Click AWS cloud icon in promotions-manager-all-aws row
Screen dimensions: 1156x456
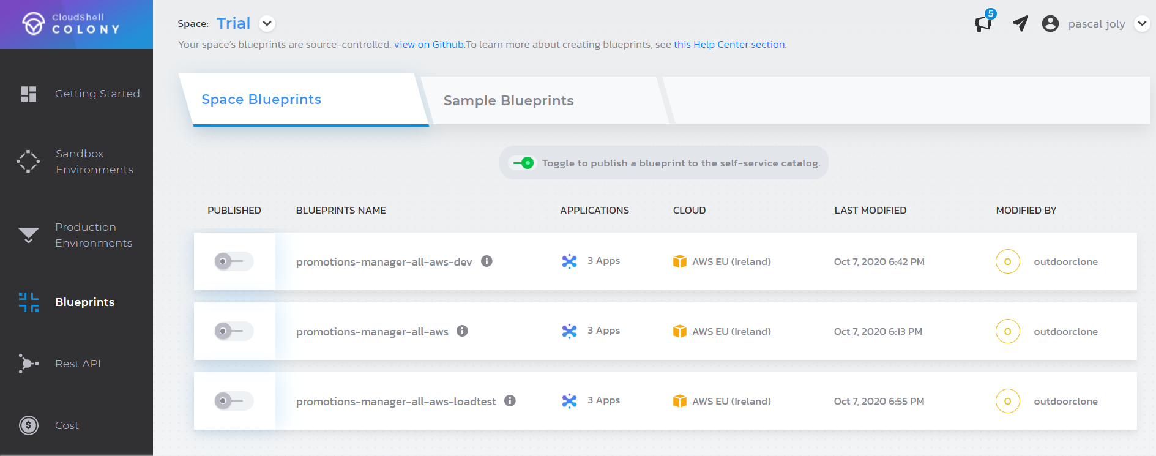679,331
